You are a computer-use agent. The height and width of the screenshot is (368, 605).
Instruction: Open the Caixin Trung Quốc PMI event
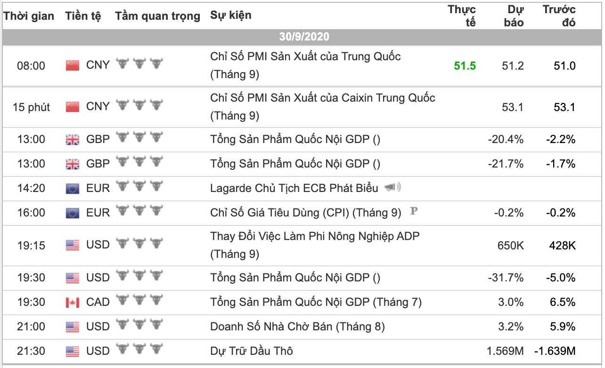pos(322,98)
